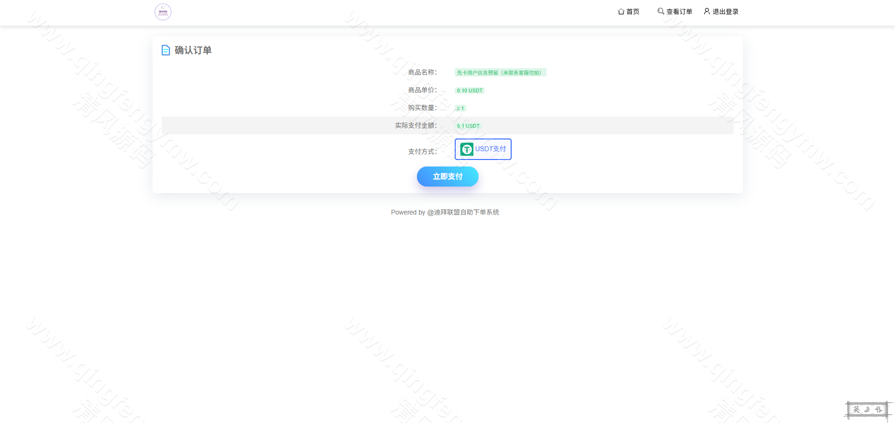Viewport: 895px width, 423px height.
Task: Click the 商品单价 label
Action: pyautogui.click(x=423, y=90)
